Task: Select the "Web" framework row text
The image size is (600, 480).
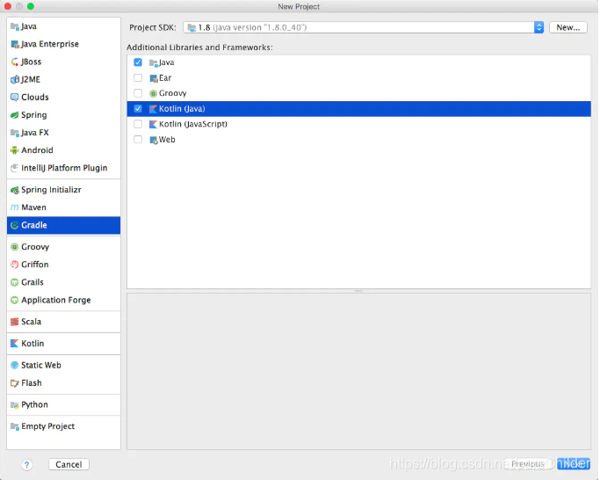Action: pyautogui.click(x=167, y=140)
